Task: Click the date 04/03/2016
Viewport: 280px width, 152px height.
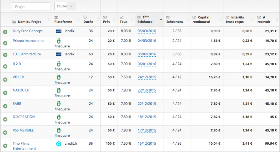Action: click(147, 41)
